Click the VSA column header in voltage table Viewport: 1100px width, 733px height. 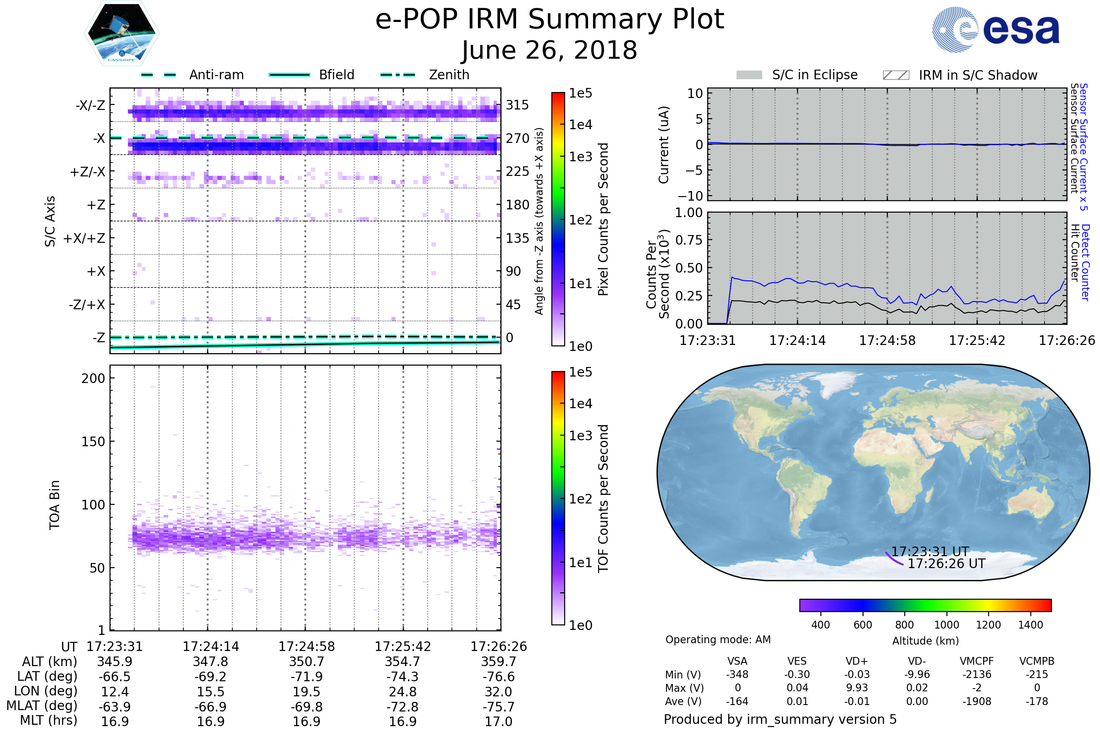737,661
